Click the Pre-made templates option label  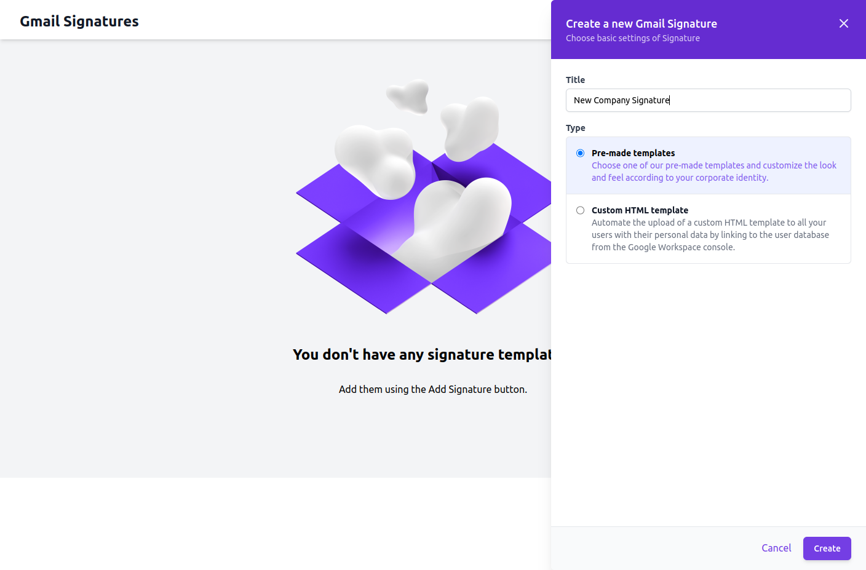[x=633, y=153]
